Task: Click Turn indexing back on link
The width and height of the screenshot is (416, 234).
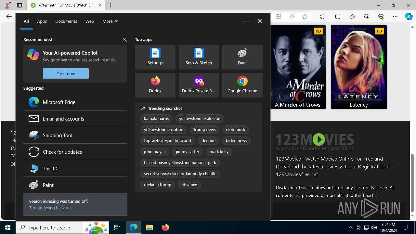Action: click(50, 208)
